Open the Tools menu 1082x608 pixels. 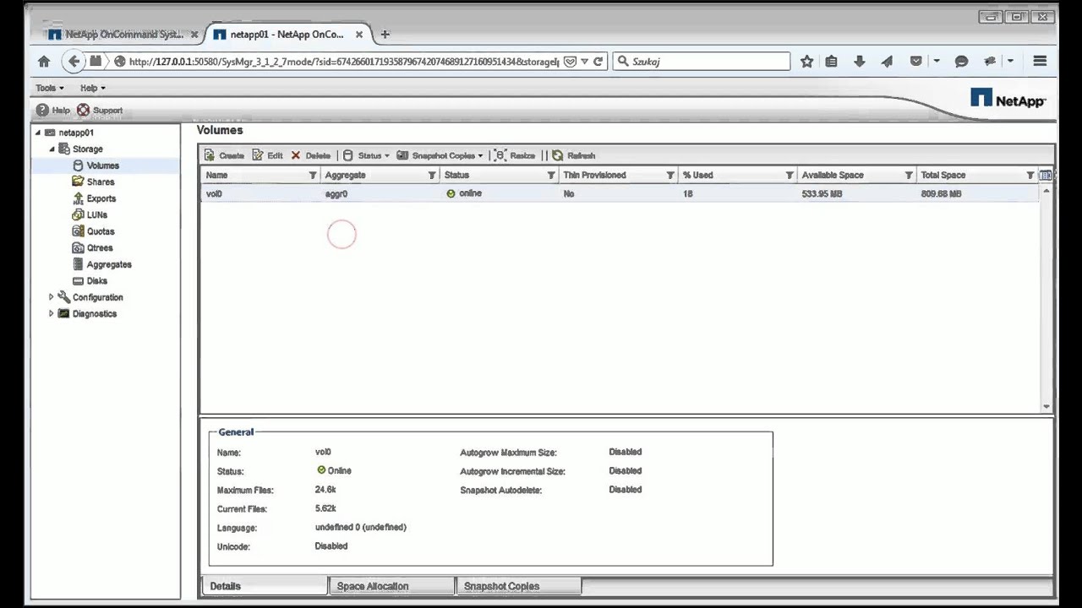click(x=49, y=88)
